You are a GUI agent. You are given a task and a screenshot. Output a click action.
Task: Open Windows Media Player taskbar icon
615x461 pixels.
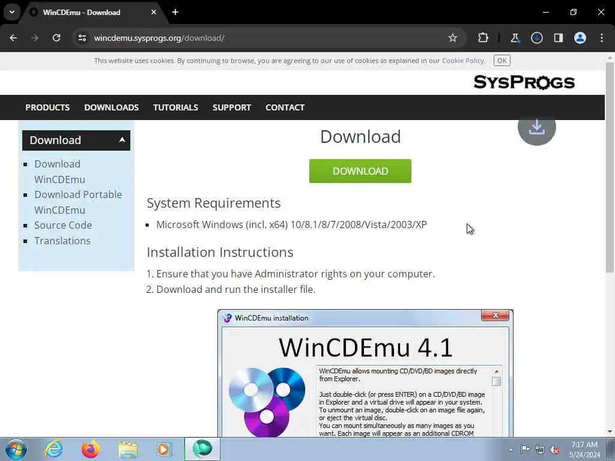[x=165, y=449]
